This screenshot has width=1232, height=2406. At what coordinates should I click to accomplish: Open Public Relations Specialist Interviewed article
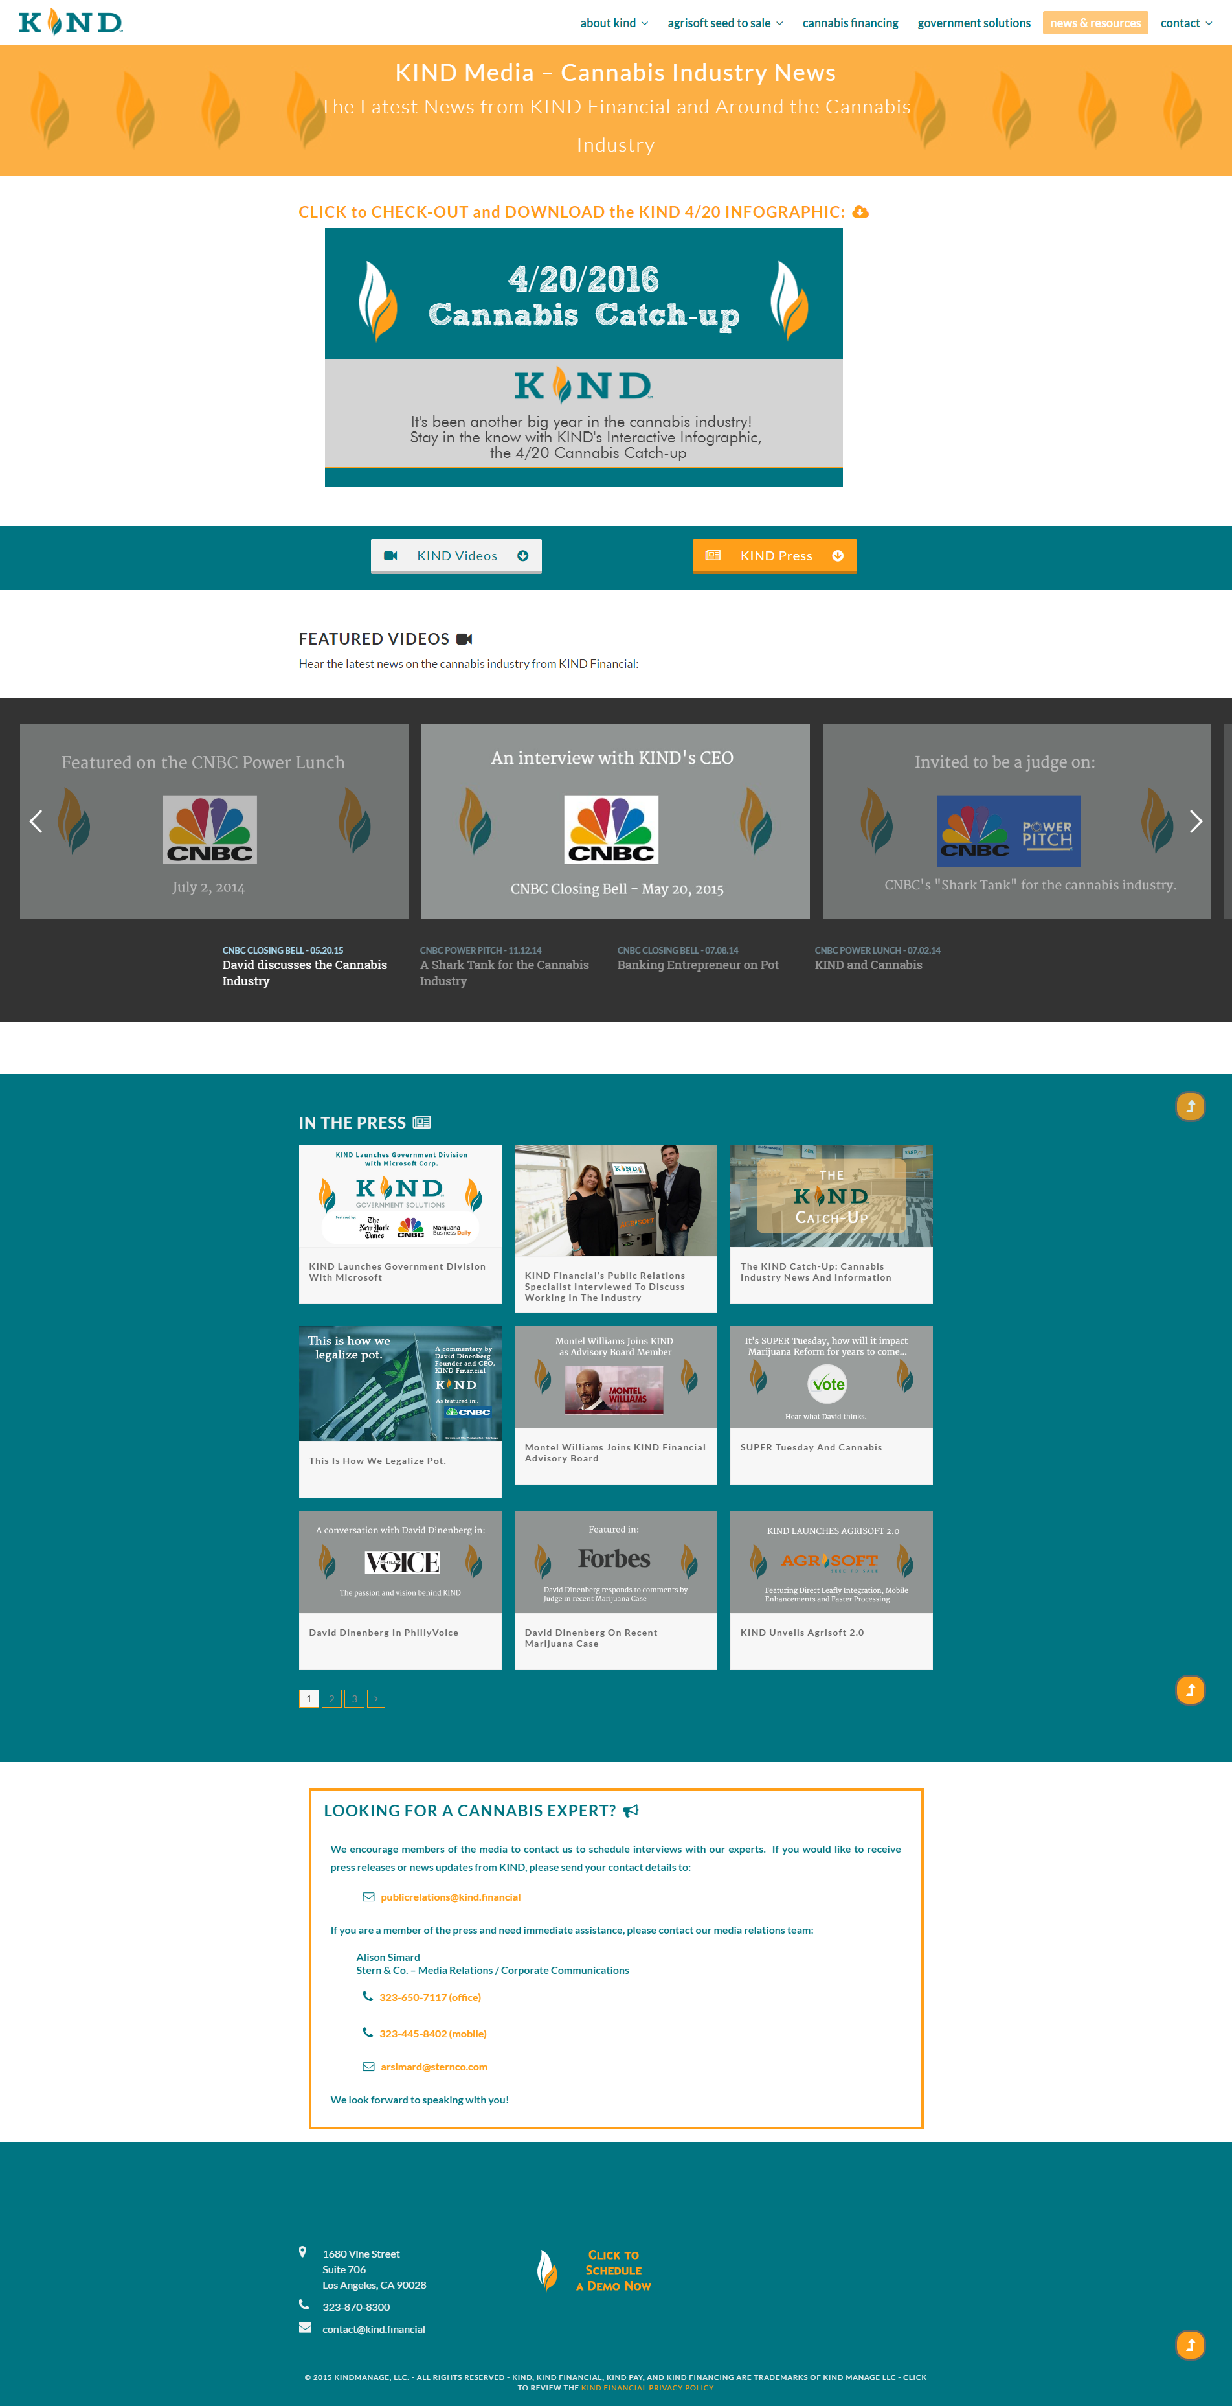[x=615, y=1229]
